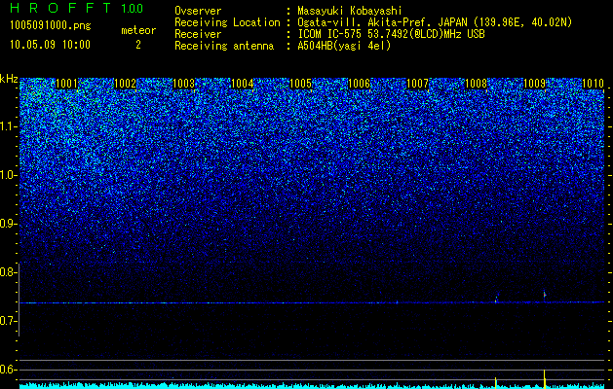The height and width of the screenshot is (389, 613).
Task: Click the kHz axis unit label
Action: (9, 79)
